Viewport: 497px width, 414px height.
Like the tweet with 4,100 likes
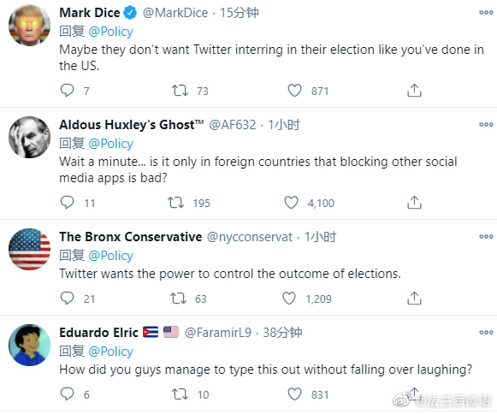pos(291,202)
